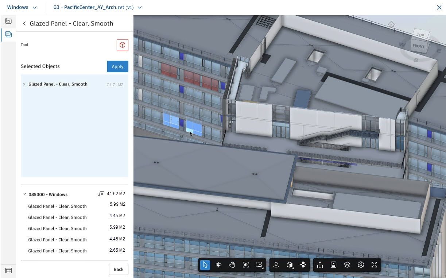Screen dimensions: 446x278
Task: Activate the orbit tool
Action: pos(218,265)
